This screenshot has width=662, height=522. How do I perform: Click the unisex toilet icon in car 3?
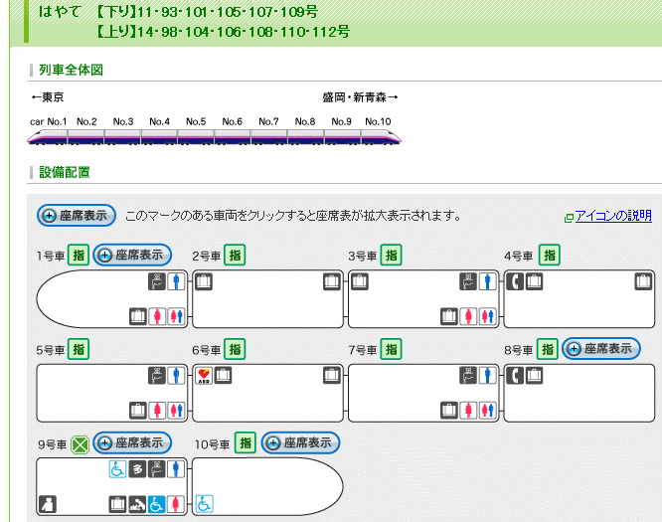click(x=487, y=316)
